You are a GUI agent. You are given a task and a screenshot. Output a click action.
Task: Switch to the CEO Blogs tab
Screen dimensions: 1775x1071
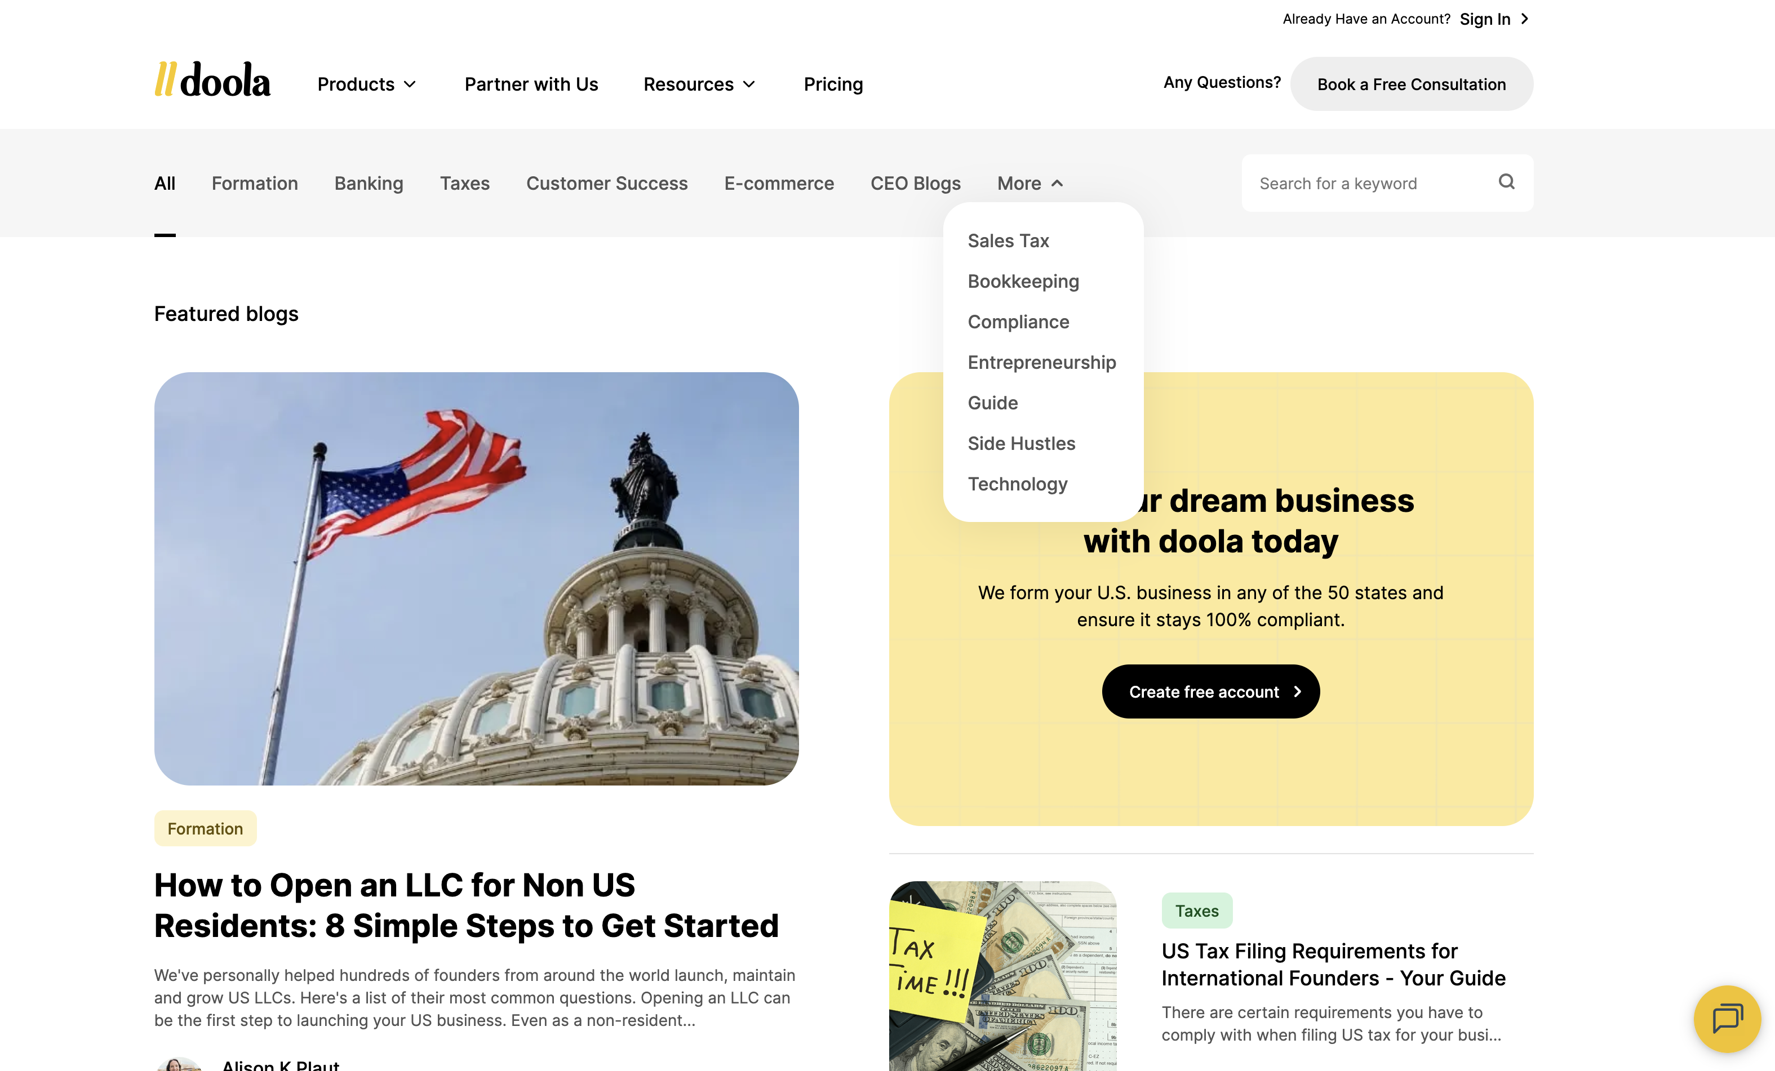915,184
